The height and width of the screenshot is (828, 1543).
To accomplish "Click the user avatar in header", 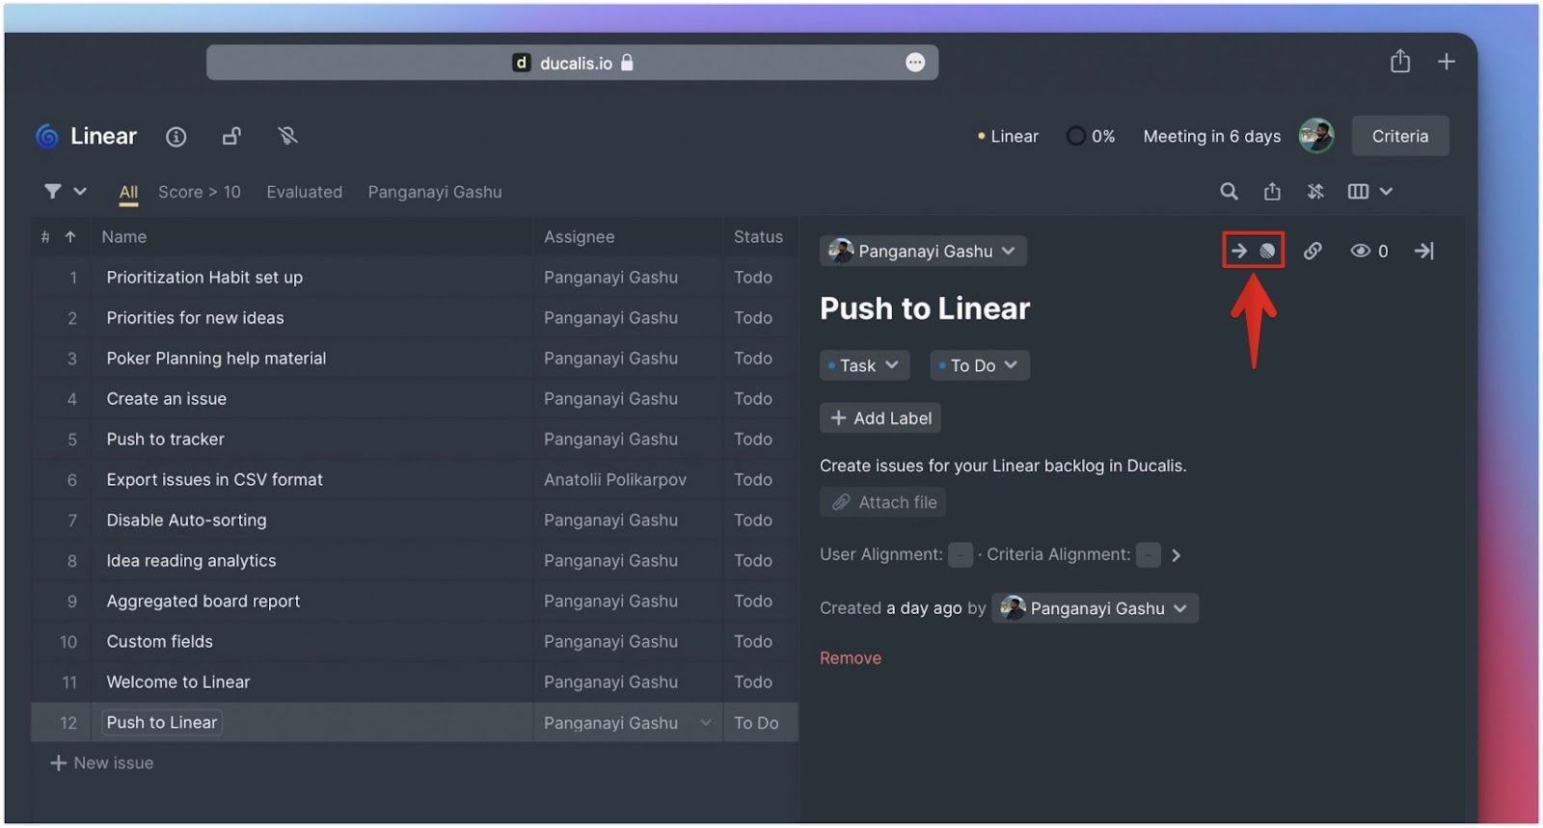I will [x=1316, y=136].
